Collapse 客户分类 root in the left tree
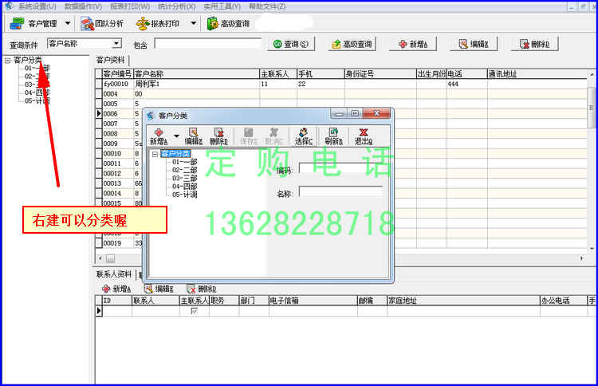 point(8,61)
